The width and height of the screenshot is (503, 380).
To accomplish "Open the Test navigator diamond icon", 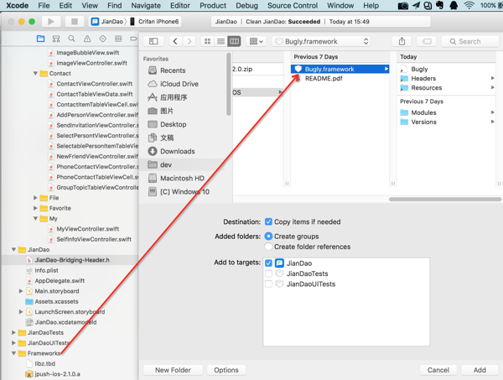I will coord(102,39).
